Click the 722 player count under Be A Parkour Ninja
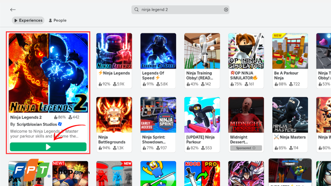 tap(295, 84)
